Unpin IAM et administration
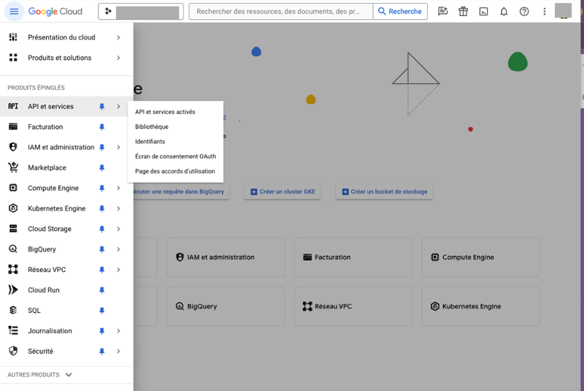 (101, 147)
